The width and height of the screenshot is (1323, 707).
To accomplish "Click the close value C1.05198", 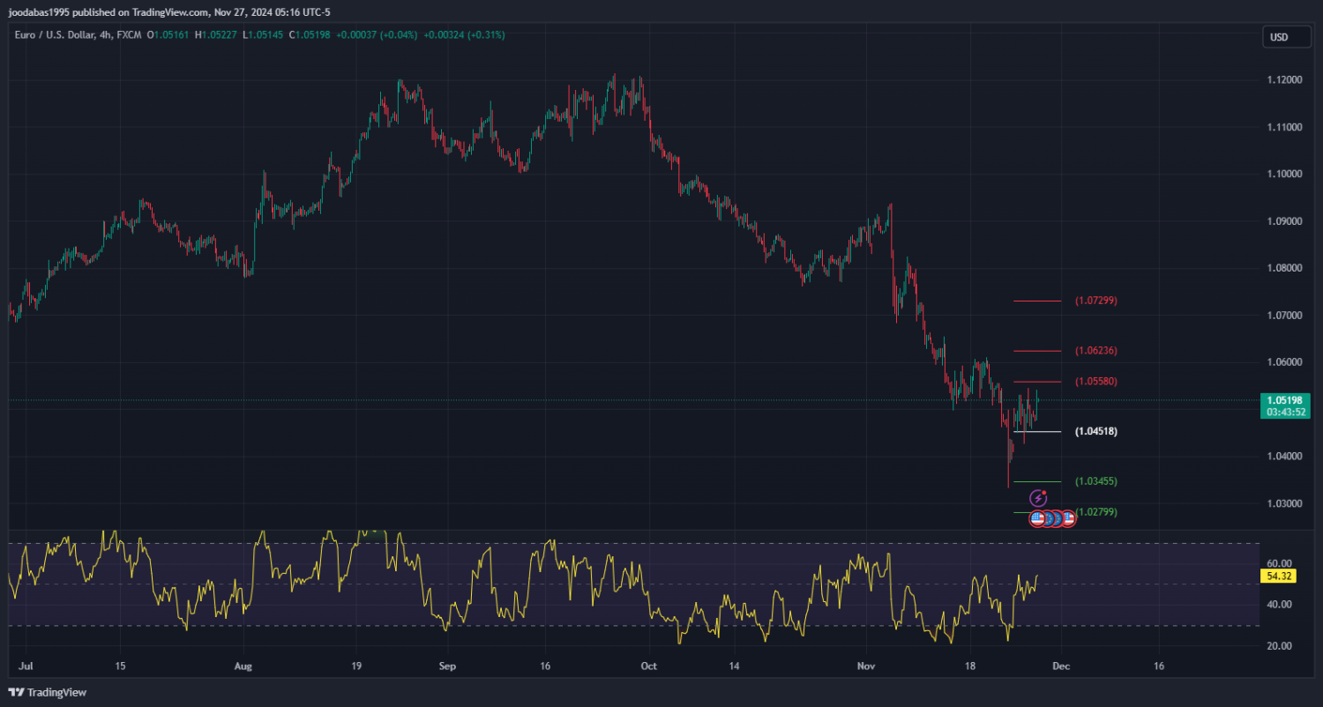I will tap(309, 35).
